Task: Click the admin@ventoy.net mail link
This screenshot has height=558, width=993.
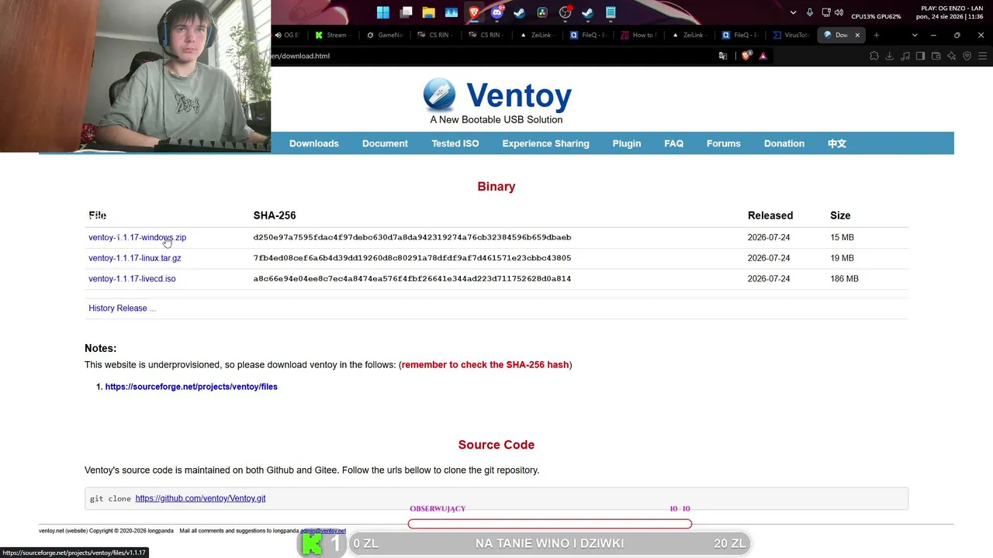Action: (x=323, y=531)
